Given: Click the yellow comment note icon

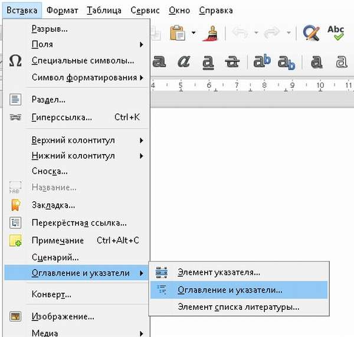Looking at the screenshot, I should click(15, 240).
